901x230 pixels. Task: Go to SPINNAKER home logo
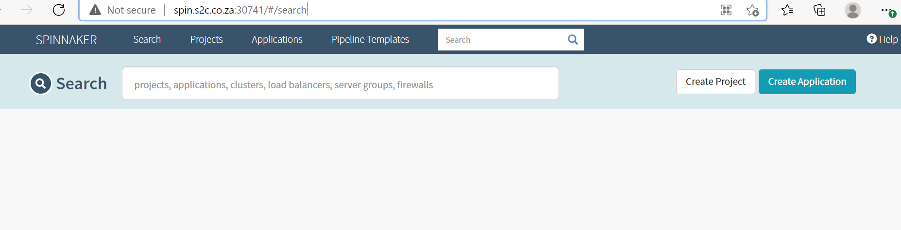[x=67, y=40]
